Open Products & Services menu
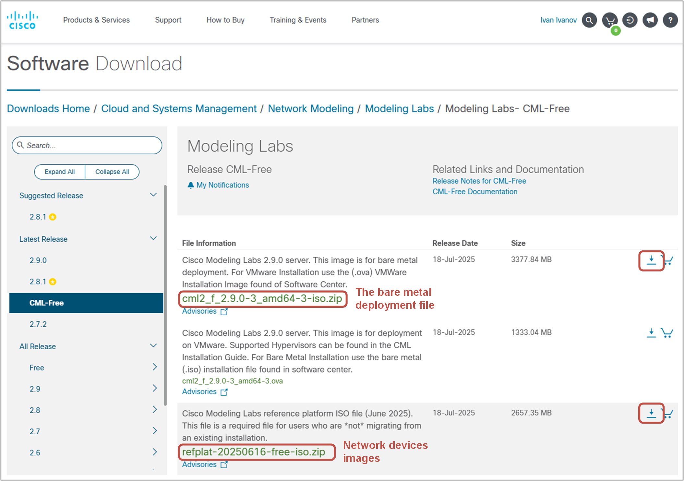 point(96,20)
